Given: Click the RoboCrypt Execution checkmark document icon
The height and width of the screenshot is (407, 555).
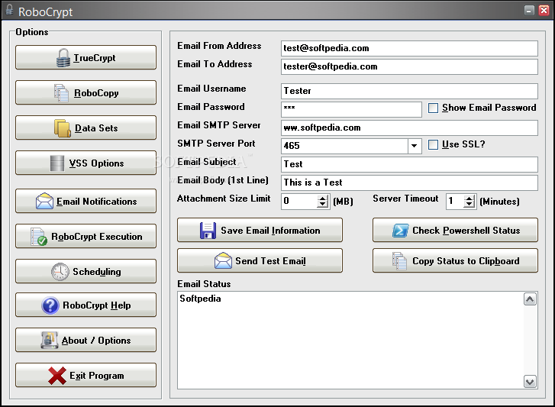Looking at the screenshot, I should click(x=39, y=237).
